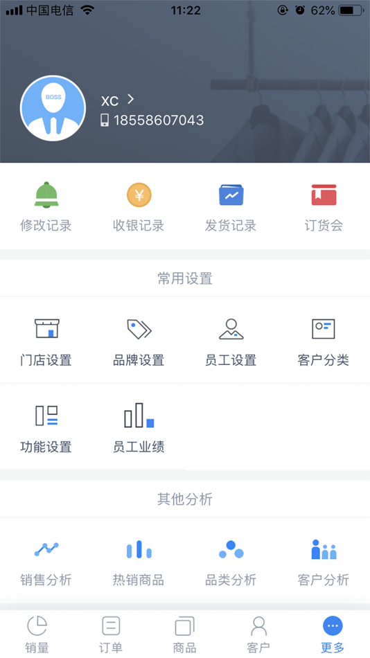Tap the 员工业绩 label

point(139,447)
